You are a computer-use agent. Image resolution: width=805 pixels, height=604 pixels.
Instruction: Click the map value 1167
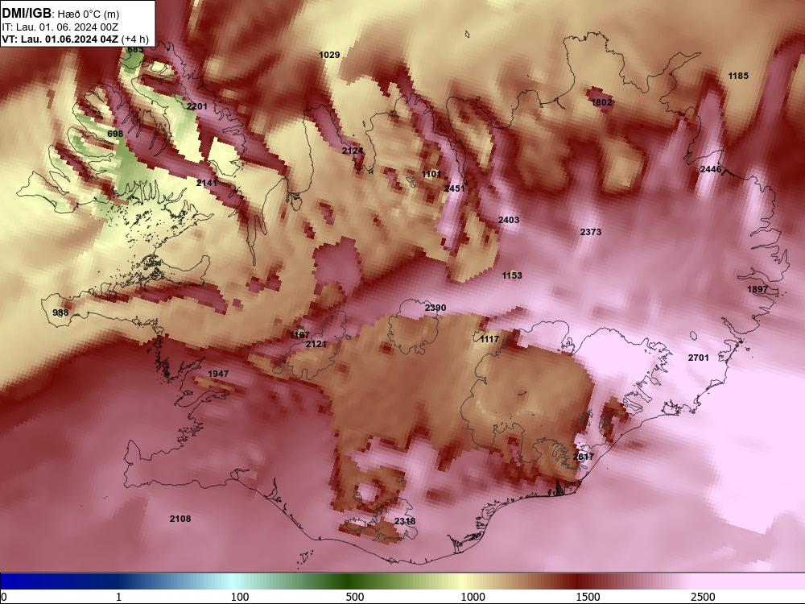(x=299, y=335)
